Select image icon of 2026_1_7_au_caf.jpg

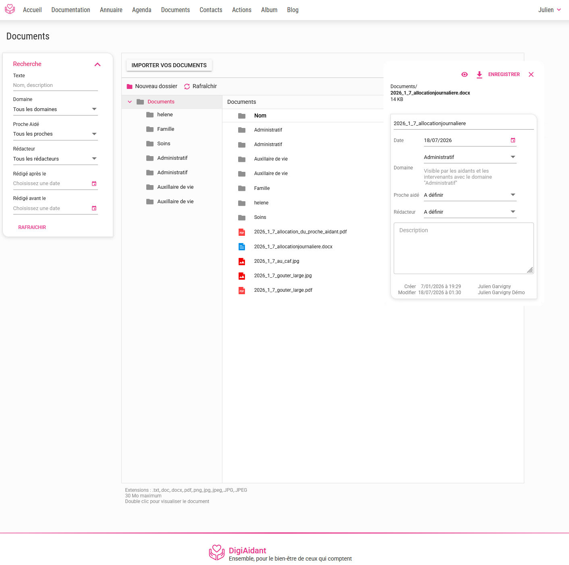(242, 261)
